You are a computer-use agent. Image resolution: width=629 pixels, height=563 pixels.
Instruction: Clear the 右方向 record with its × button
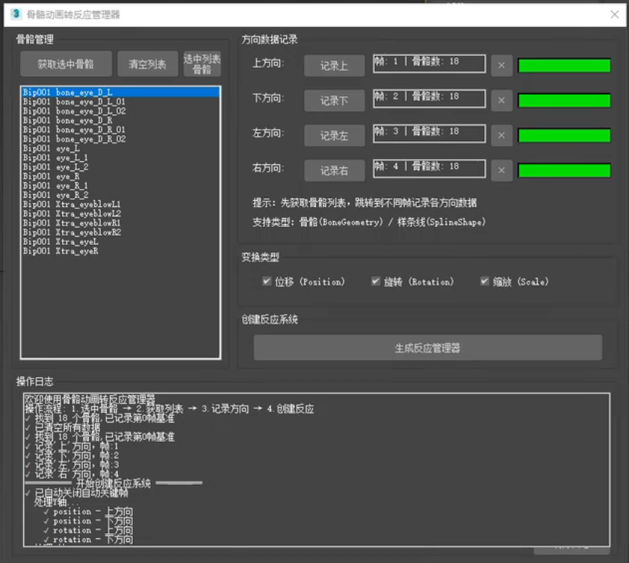tap(501, 170)
